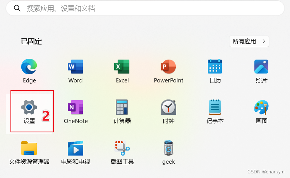Open the 照片 photos app

pyautogui.click(x=261, y=67)
